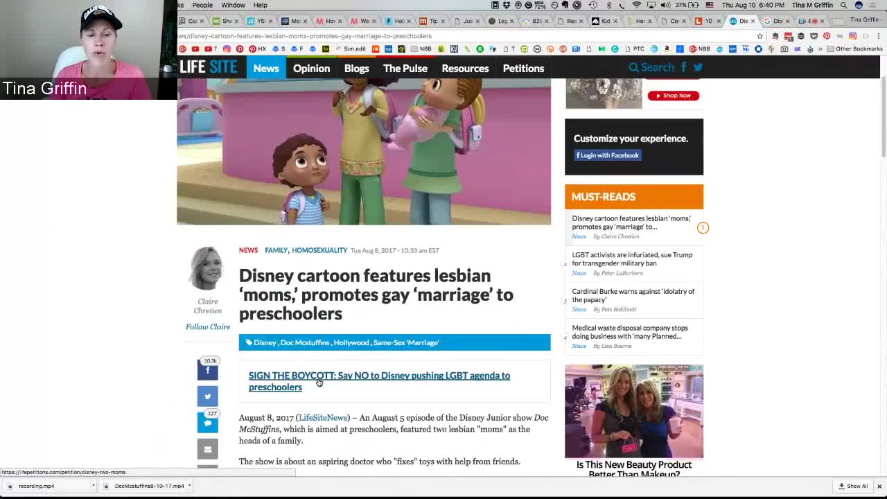Click the Same-Sex 'Marriage' tag
887x499 pixels.
[406, 342]
